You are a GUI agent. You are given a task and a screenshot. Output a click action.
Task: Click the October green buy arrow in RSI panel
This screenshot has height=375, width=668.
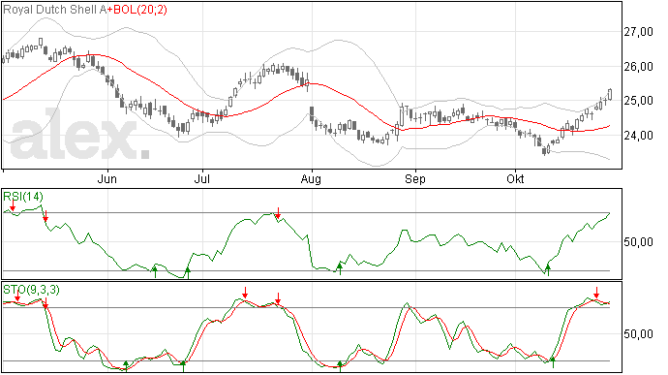click(x=548, y=269)
